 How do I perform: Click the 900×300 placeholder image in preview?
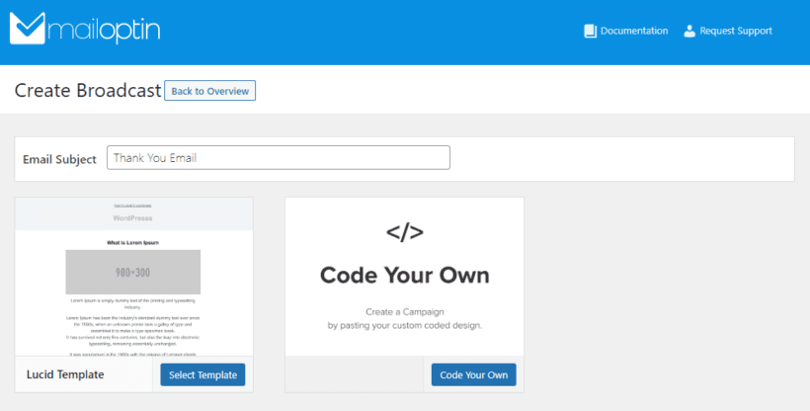coord(133,272)
